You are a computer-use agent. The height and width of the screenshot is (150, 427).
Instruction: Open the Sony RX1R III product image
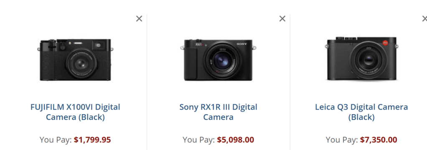coord(219,60)
